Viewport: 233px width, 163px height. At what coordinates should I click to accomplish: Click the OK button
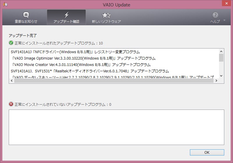(207, 152)
